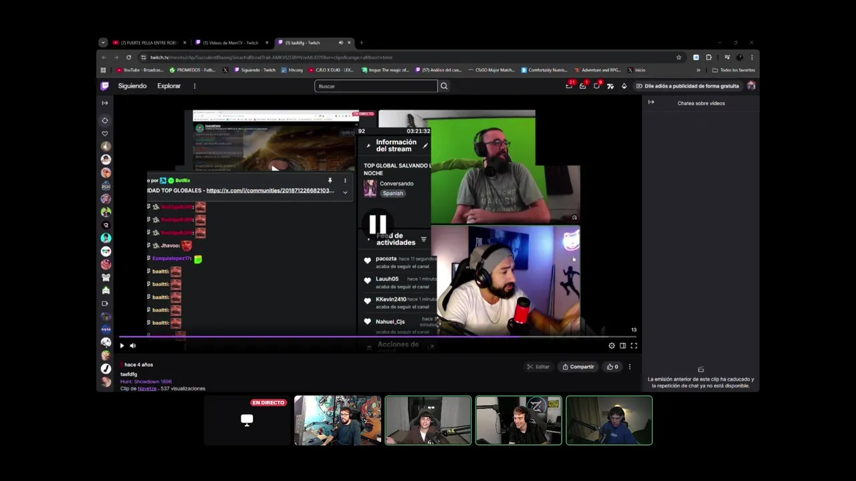The height and width of the screenshot is (481, 856).
Task: Focus the Buscar search field
Action: [x=376, y=86]
